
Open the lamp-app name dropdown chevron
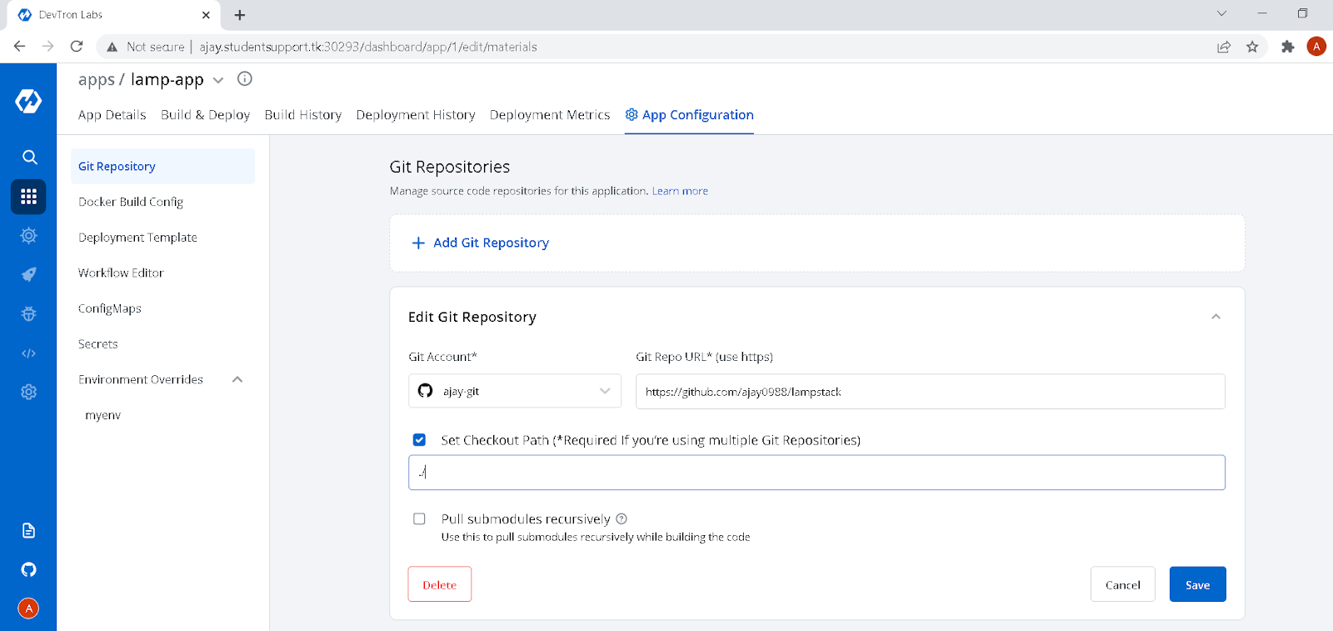pyautogui.click(x=218, y=81)
